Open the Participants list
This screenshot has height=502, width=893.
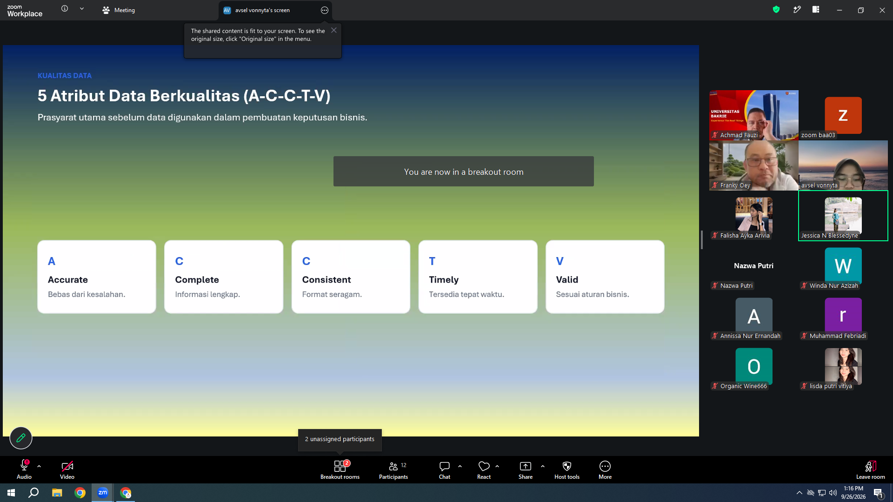393,469
